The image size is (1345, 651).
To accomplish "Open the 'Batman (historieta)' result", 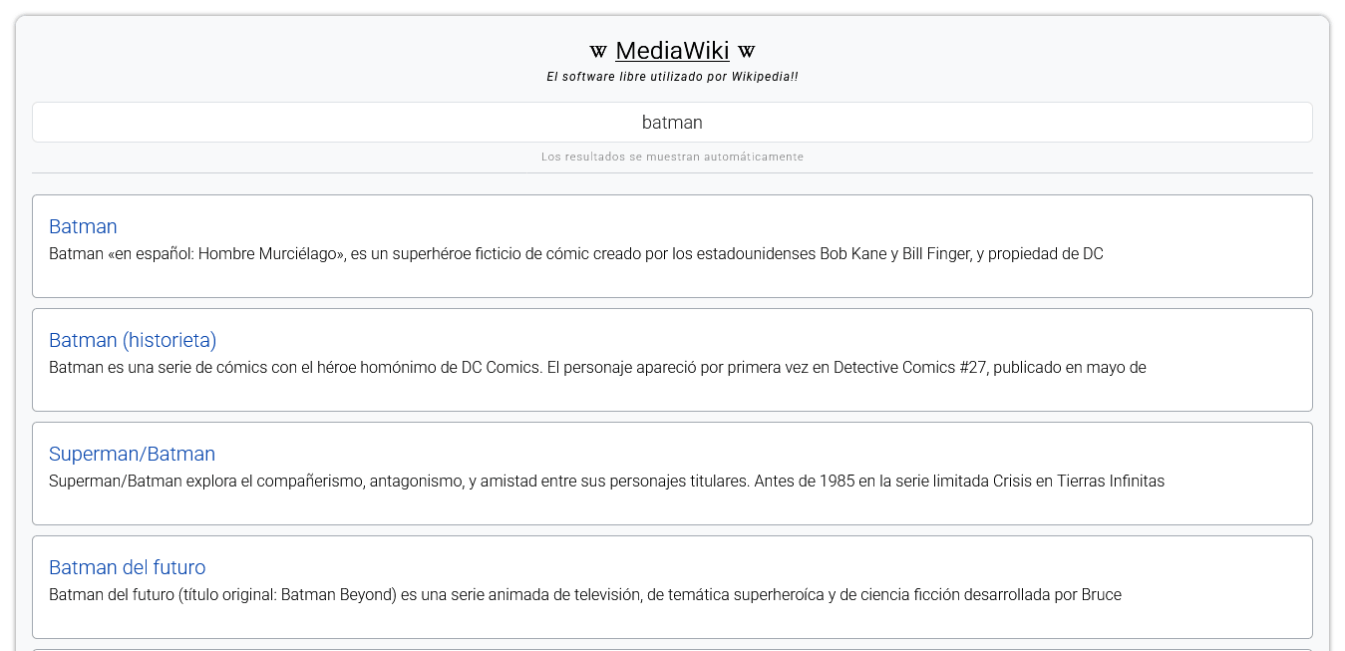I will click(132, 340).
